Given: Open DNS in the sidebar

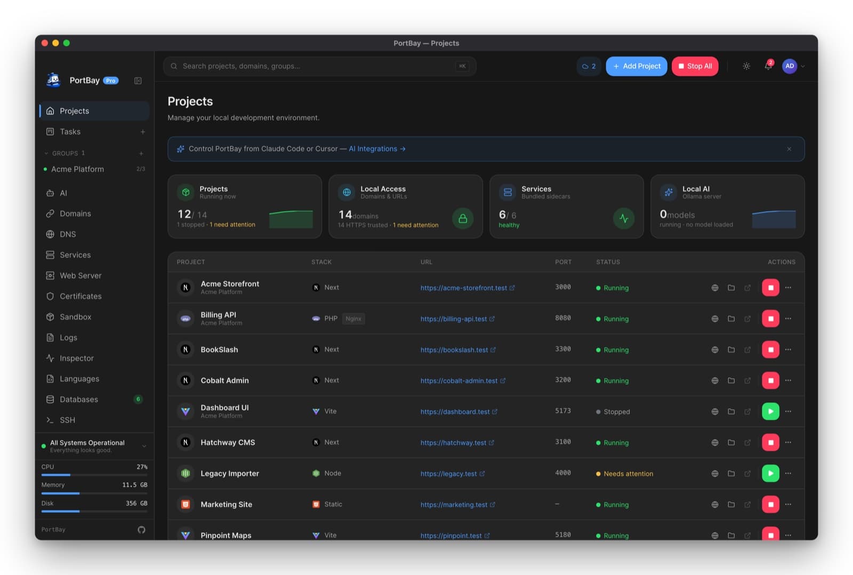Looking at the screenshot, I should click(94, 234).
